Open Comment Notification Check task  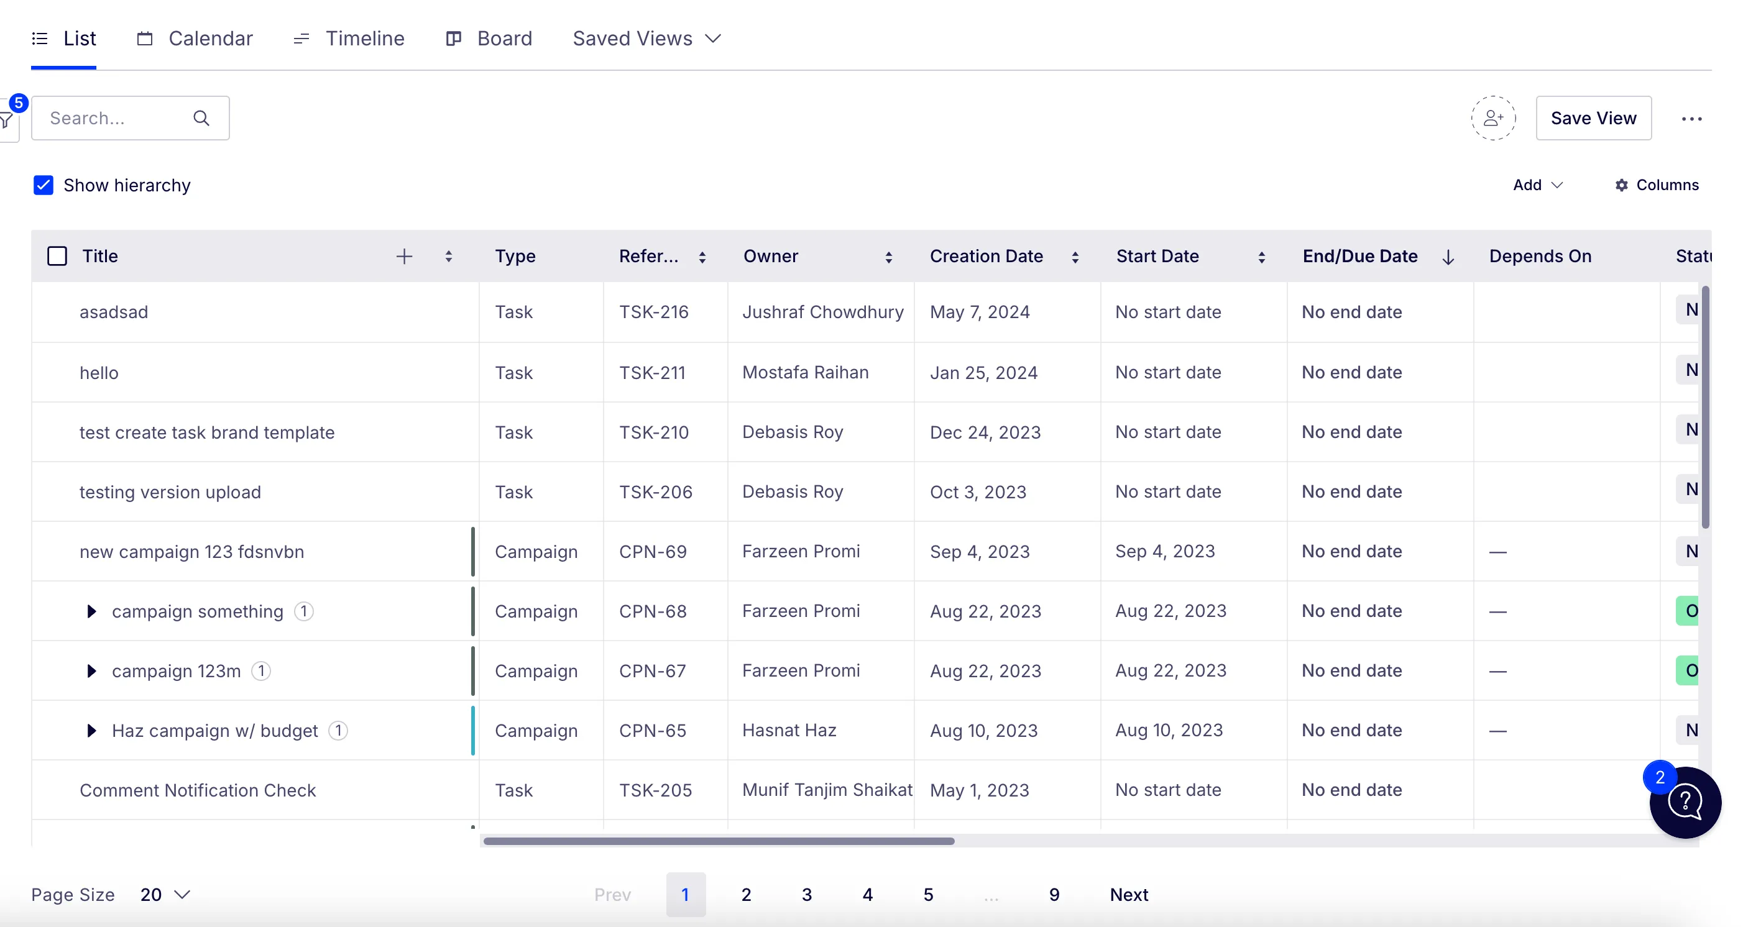click(x=198, y=790)
